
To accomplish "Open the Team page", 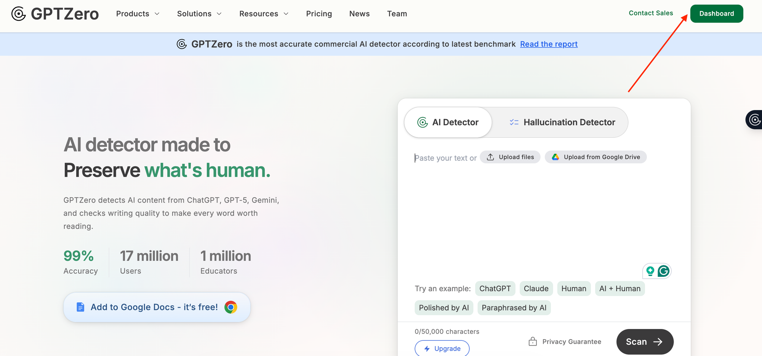I will [397, 14].
